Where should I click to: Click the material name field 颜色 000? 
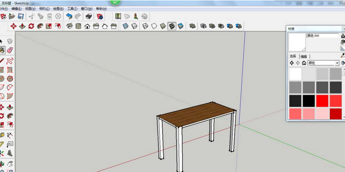coord(323,36)
